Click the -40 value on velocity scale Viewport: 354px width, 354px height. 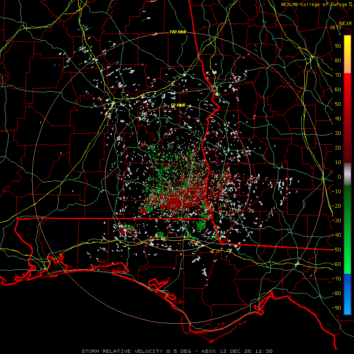(336, 235)
